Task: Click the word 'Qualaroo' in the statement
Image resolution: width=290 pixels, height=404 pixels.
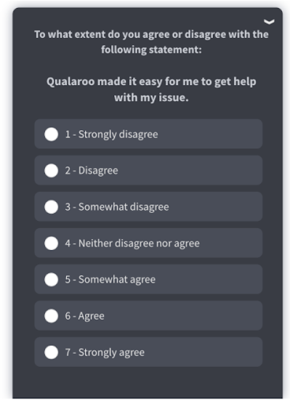Action: pos(70,81)
